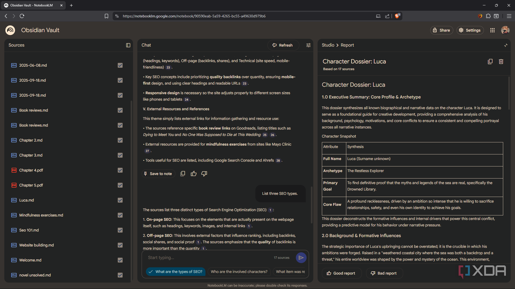
Task: Open the Mindfulness exercises.md source
Action: click(x=41, y=215)
